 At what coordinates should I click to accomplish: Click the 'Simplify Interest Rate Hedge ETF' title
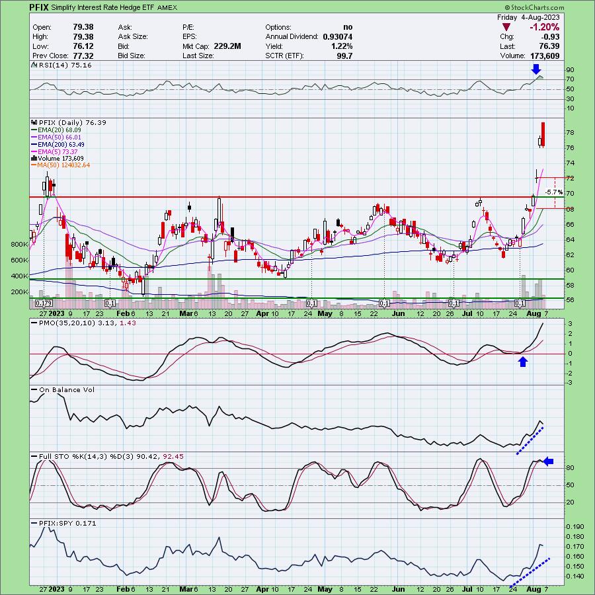[102, 7]
